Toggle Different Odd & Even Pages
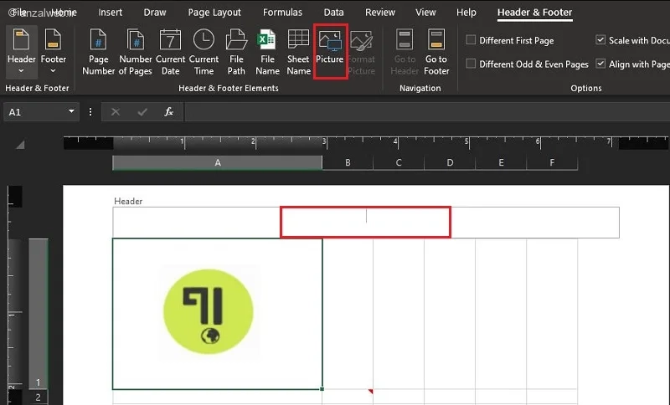This screenshot has width=670, height=405. [472, 64]
